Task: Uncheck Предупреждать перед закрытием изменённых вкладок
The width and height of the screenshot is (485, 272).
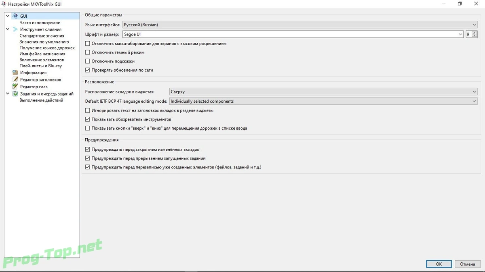Action: (88, 149)
